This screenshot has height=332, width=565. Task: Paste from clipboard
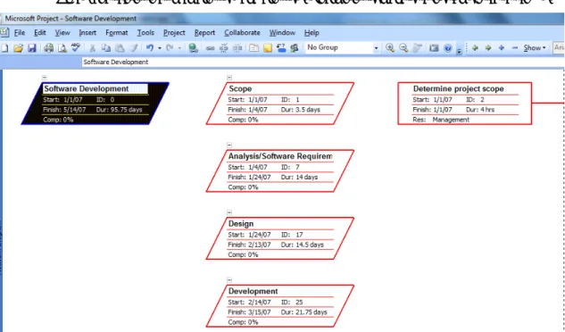120,47
